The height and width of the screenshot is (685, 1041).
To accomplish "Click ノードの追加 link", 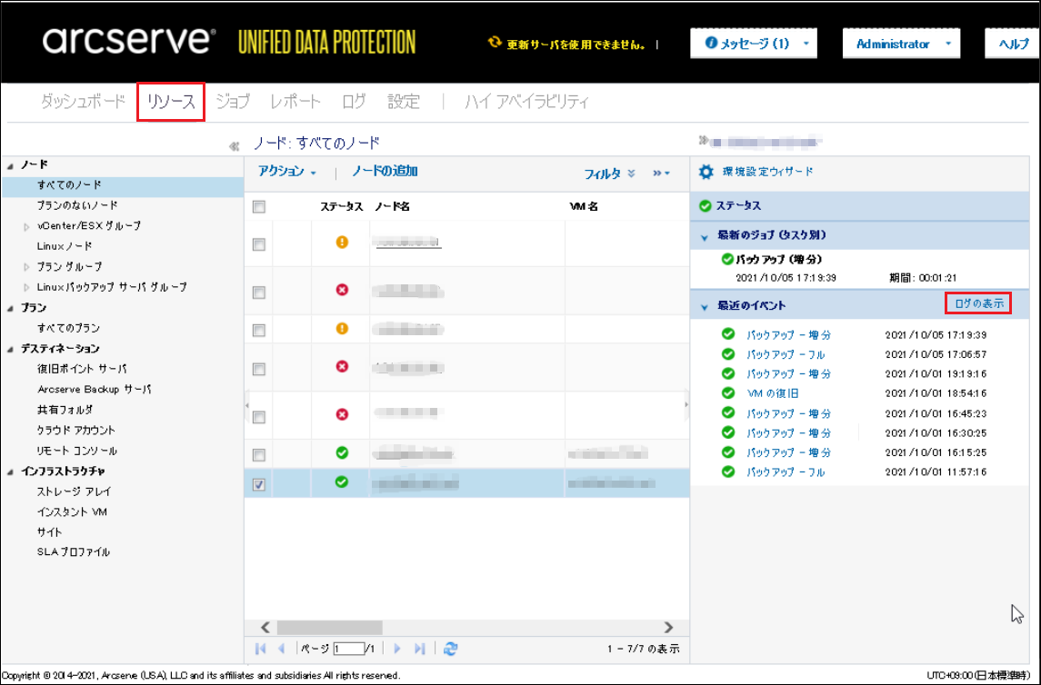I will (385, 171).
